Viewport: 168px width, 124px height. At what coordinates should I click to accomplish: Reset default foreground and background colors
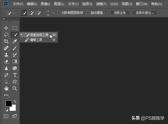click(7, 110)
